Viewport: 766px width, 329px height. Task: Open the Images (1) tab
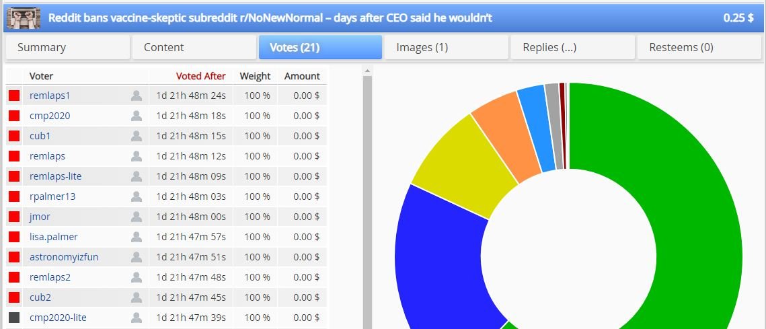click(446, 47)
